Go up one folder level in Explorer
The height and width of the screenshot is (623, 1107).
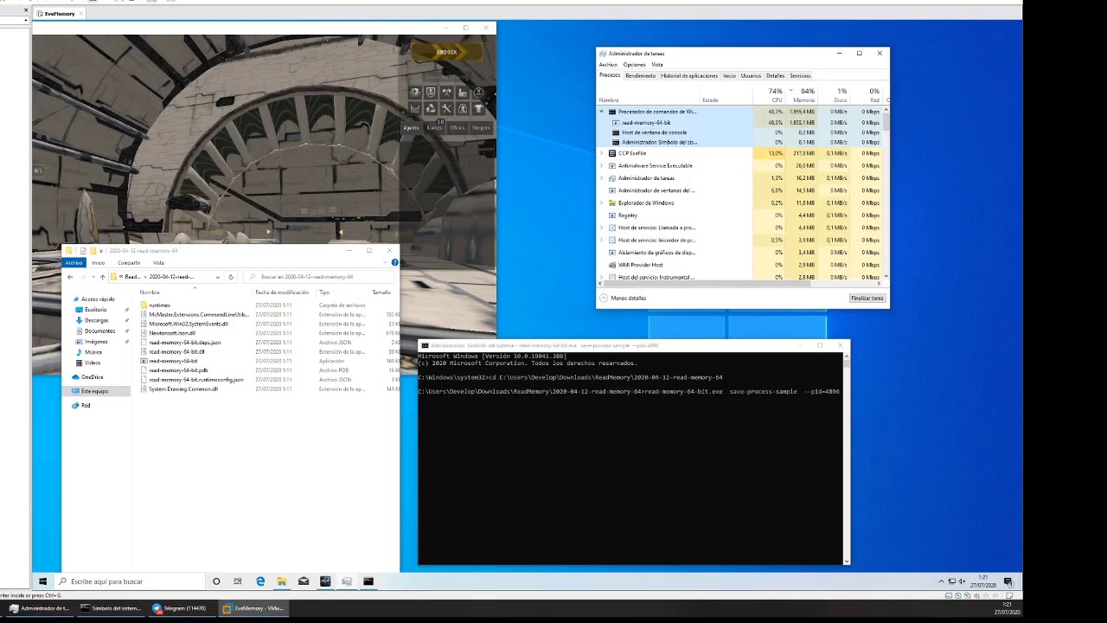102,277
